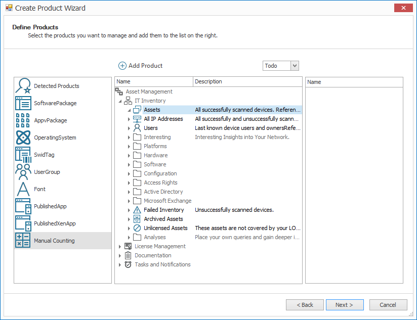Image resolution: width=417 pixels, height=320 pixels.
Task: Click the Next button
Action: [345, 305]
